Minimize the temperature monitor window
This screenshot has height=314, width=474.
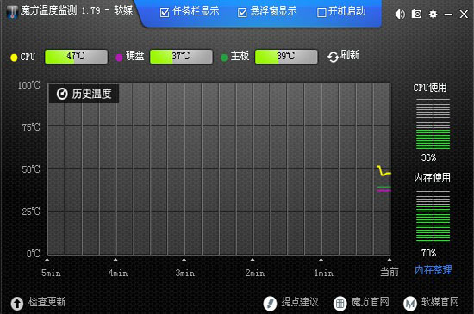[x=448, y=15]
